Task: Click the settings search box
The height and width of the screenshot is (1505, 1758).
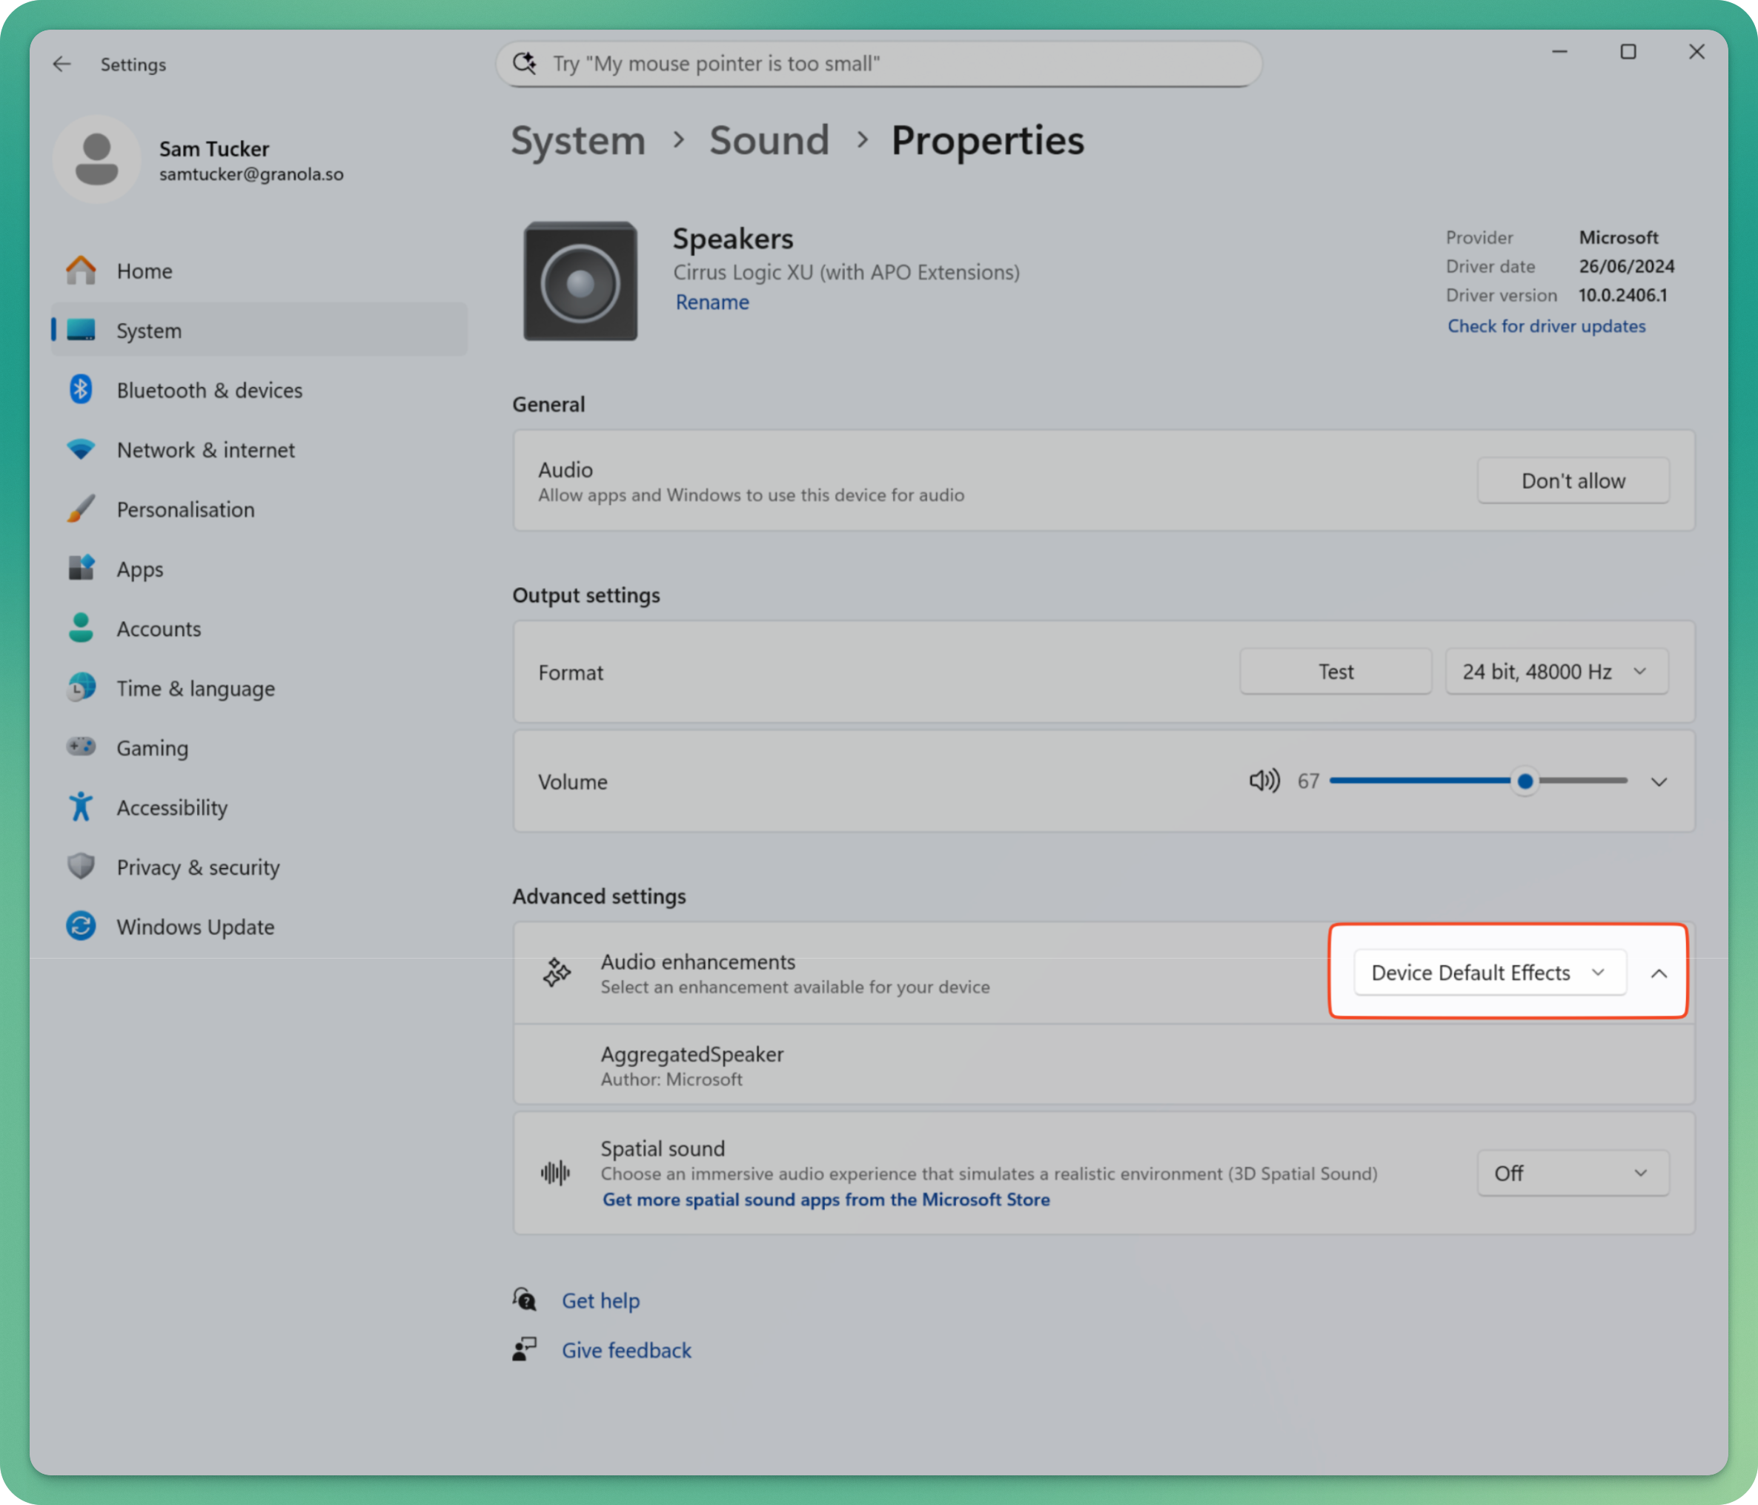Action: 878,64
